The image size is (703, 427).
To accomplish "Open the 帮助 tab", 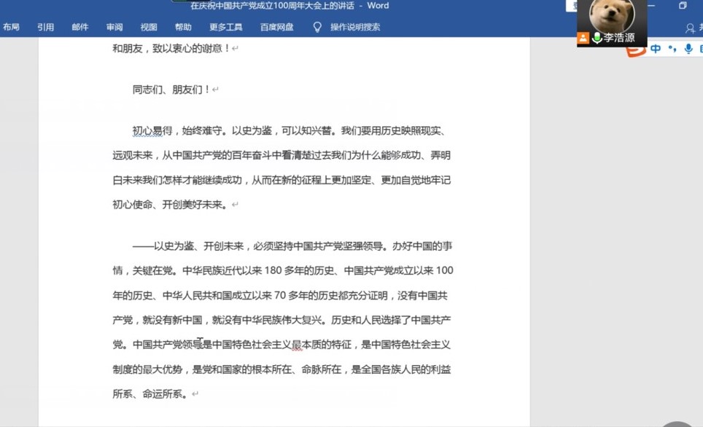I will point(183,27).
